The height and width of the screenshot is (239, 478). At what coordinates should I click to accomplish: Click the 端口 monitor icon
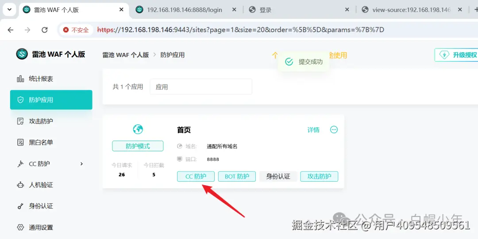click(x=180, y=159)
